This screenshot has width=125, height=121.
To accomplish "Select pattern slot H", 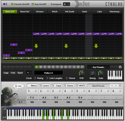I will click(66, 67).
